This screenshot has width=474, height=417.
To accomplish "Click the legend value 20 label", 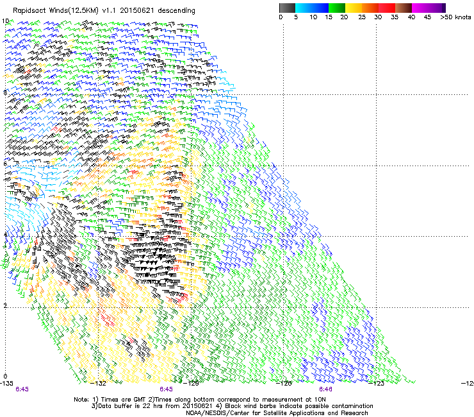I will 344,17.
